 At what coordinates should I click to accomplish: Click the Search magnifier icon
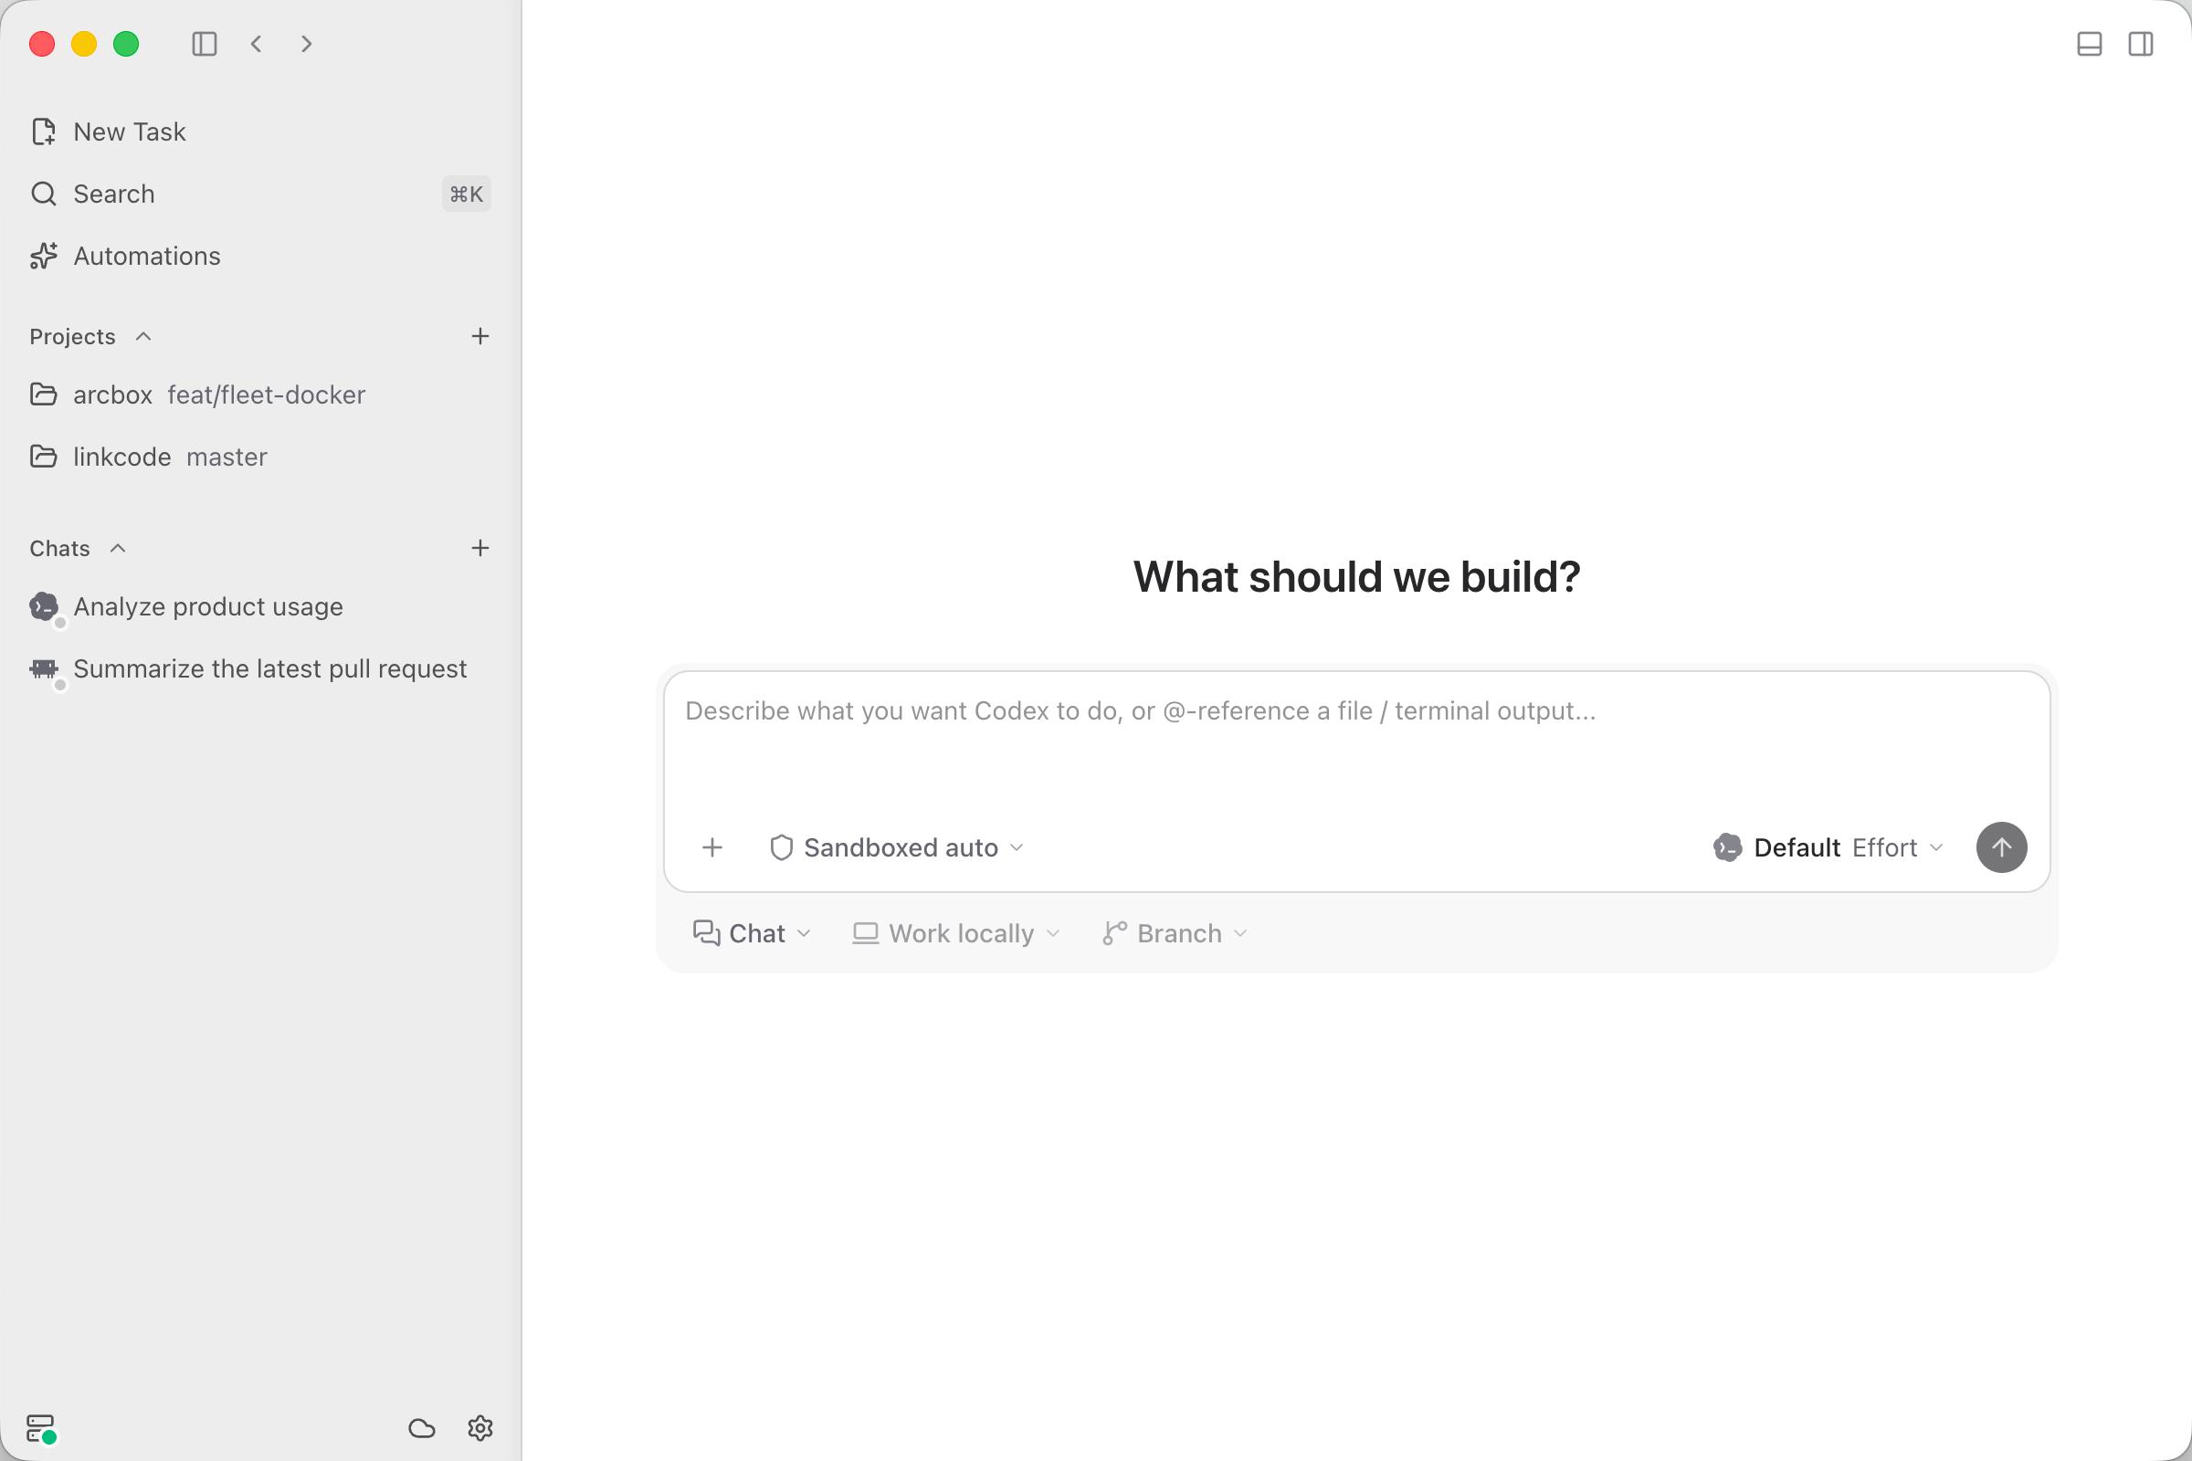(44, 194)
